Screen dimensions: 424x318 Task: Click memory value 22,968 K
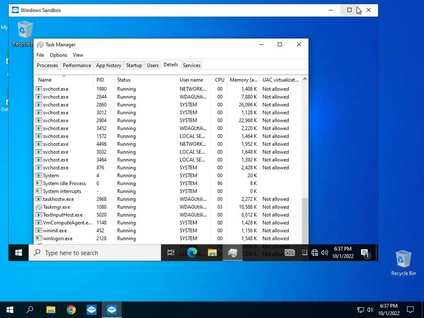[248, 120]
